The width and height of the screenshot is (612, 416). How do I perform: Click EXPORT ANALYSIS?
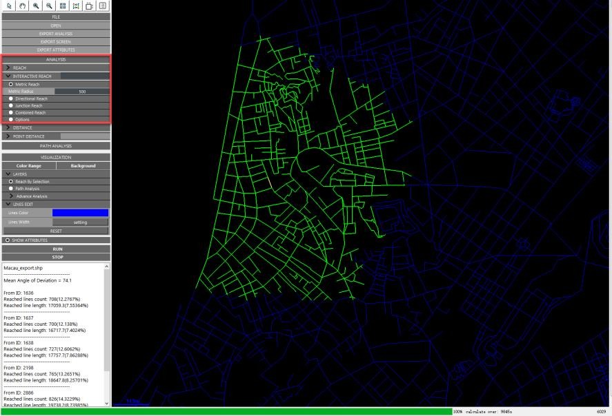pos(56,34)
